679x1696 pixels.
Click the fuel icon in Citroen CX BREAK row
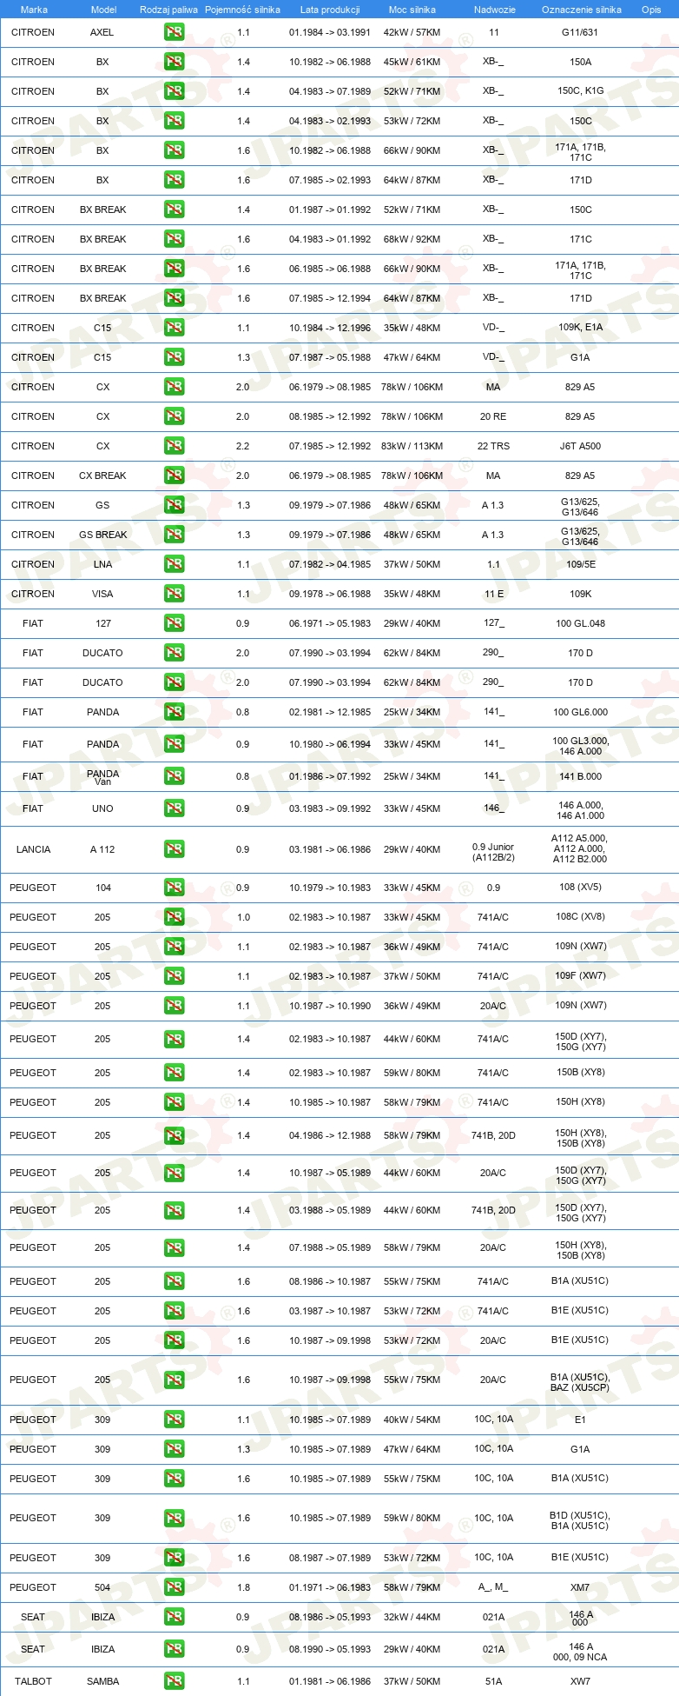pyautogui.click(x=174, y=476)
